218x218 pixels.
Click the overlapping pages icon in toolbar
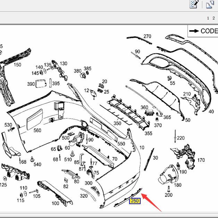tap(210, 4)
